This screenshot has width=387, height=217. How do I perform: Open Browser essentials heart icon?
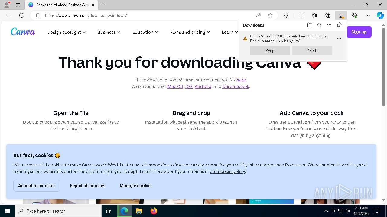[x=354, y=15]
